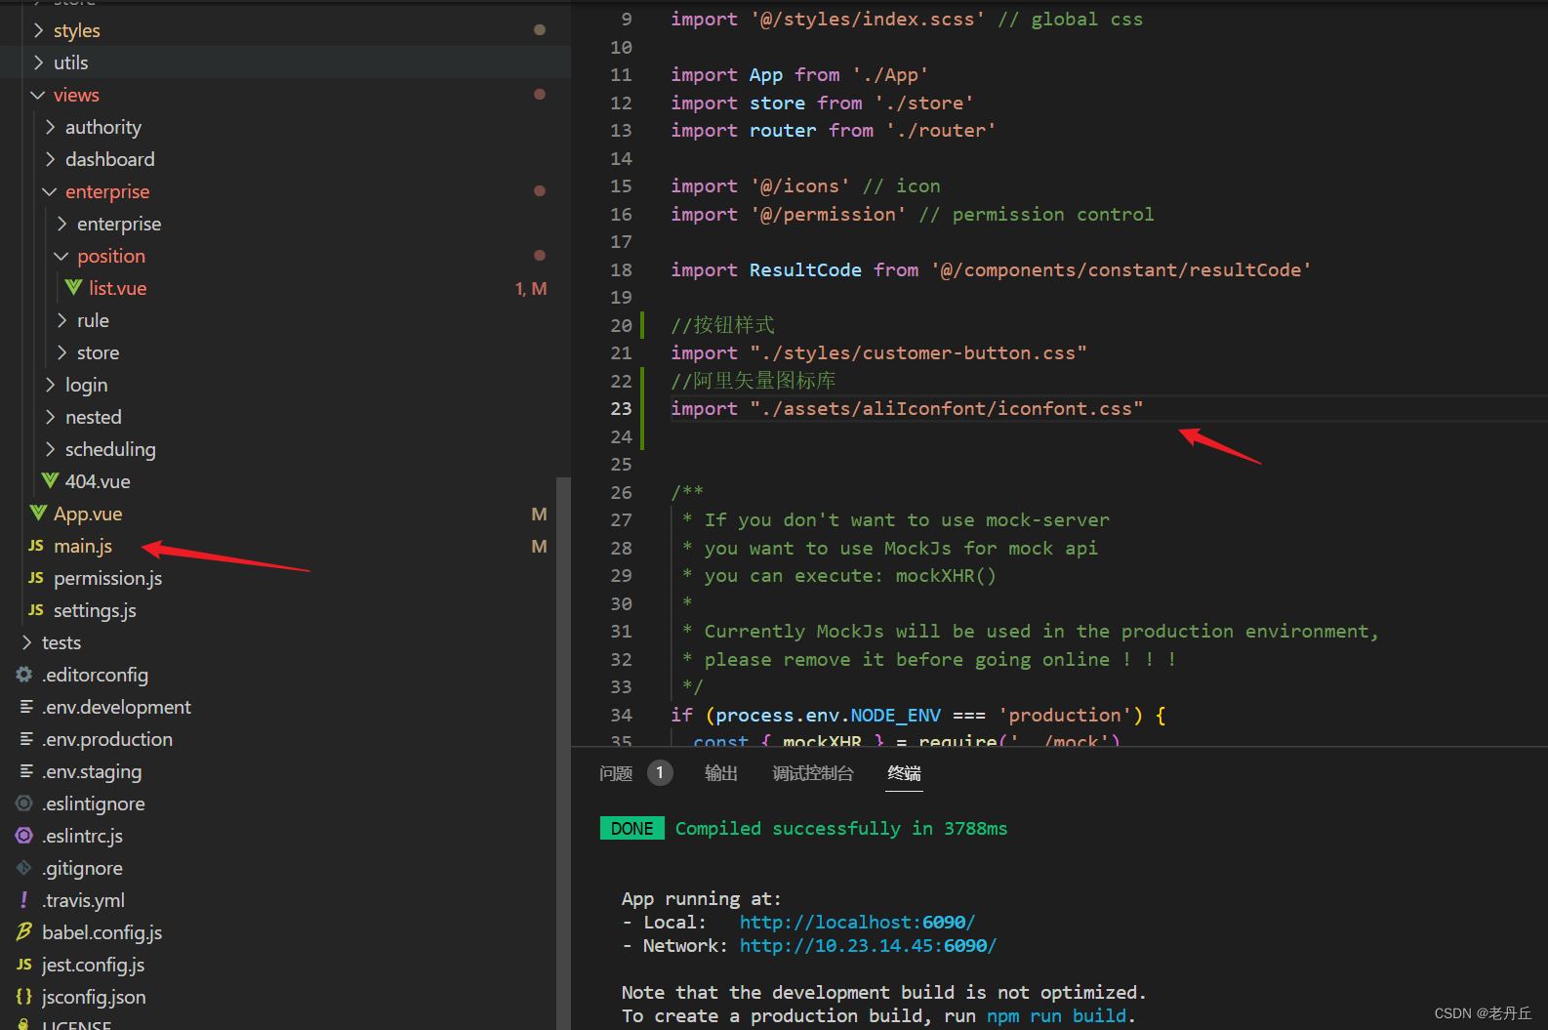The height and width of the screenshot is (1030, 1548).
Task: Click the Babel icon beside babel.config.js
Action: coord(24,932)
